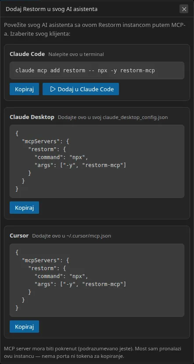Click the play icon in Dodaj u Claude Code
This screenshot has width=194, height=364.
(x=53, y=89)
